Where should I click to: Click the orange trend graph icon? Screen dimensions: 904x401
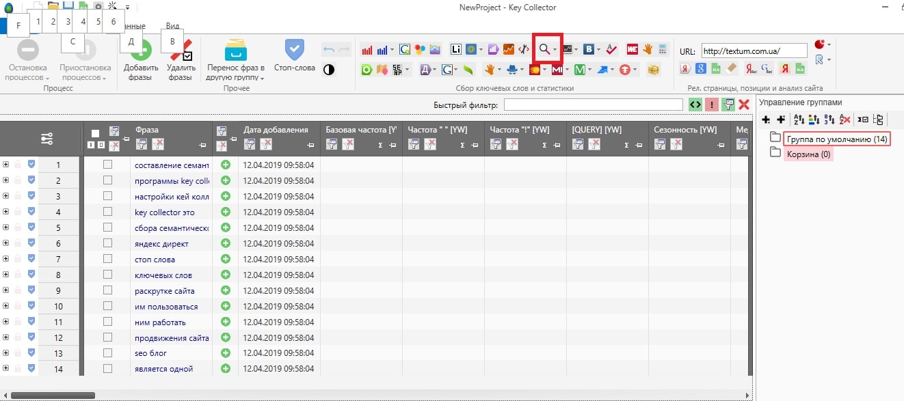[x=509, y=49]
